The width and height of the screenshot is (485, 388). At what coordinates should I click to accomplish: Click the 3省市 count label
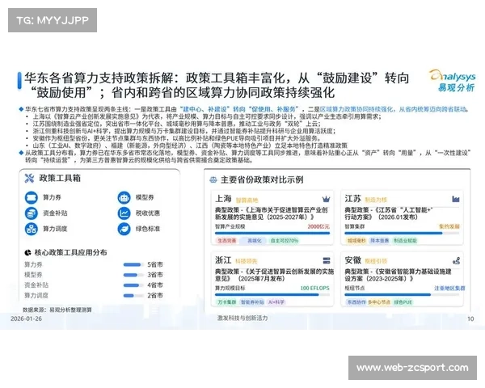[x=155, y=275]
